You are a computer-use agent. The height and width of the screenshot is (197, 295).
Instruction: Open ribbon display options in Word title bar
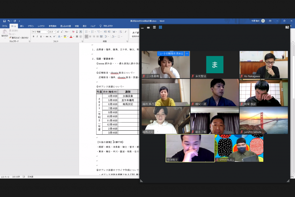pyautogui.click(x=270, y=21)
